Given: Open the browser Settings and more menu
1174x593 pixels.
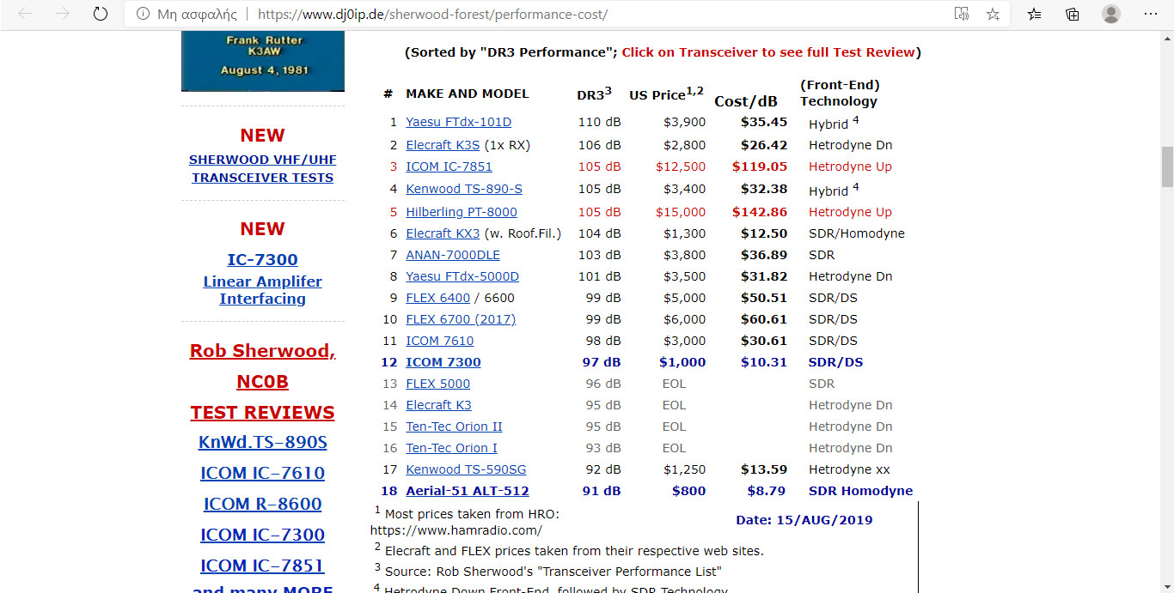Looking at the screenshot, I should 1152,14.
